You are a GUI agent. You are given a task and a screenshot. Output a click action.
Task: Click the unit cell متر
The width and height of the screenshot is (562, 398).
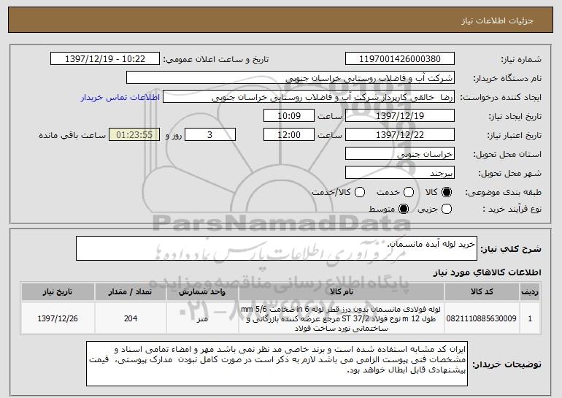[202, 318]
